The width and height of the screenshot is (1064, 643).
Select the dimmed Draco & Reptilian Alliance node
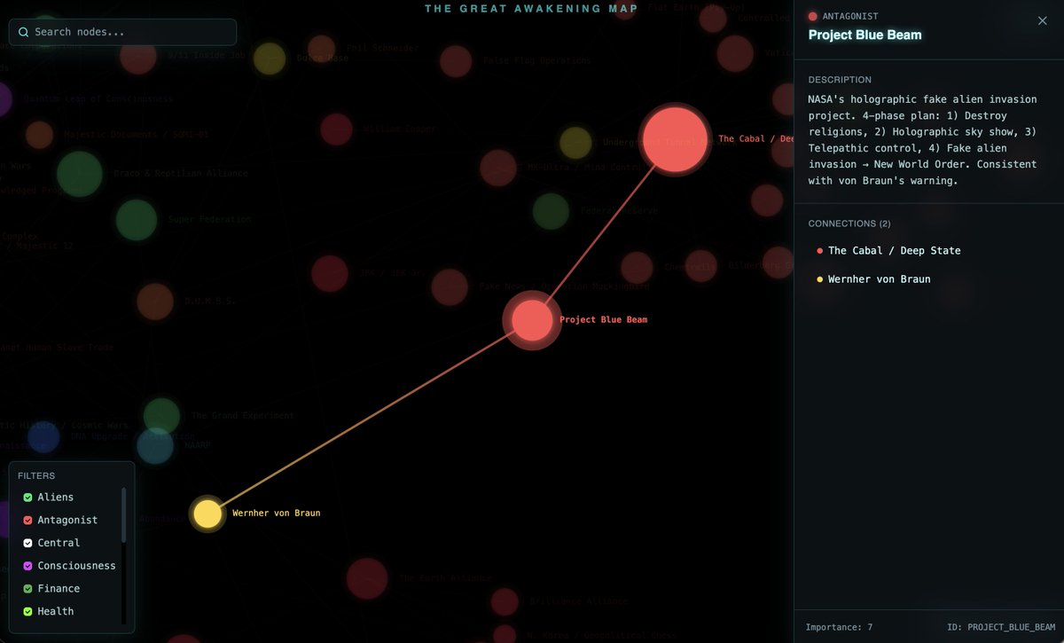(x=80, y=174)
